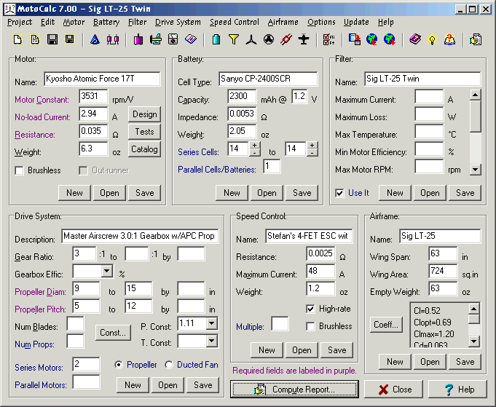Click the Wing Span input field
496x407 pixels.
pyautogui.click(x=443, y=253)
